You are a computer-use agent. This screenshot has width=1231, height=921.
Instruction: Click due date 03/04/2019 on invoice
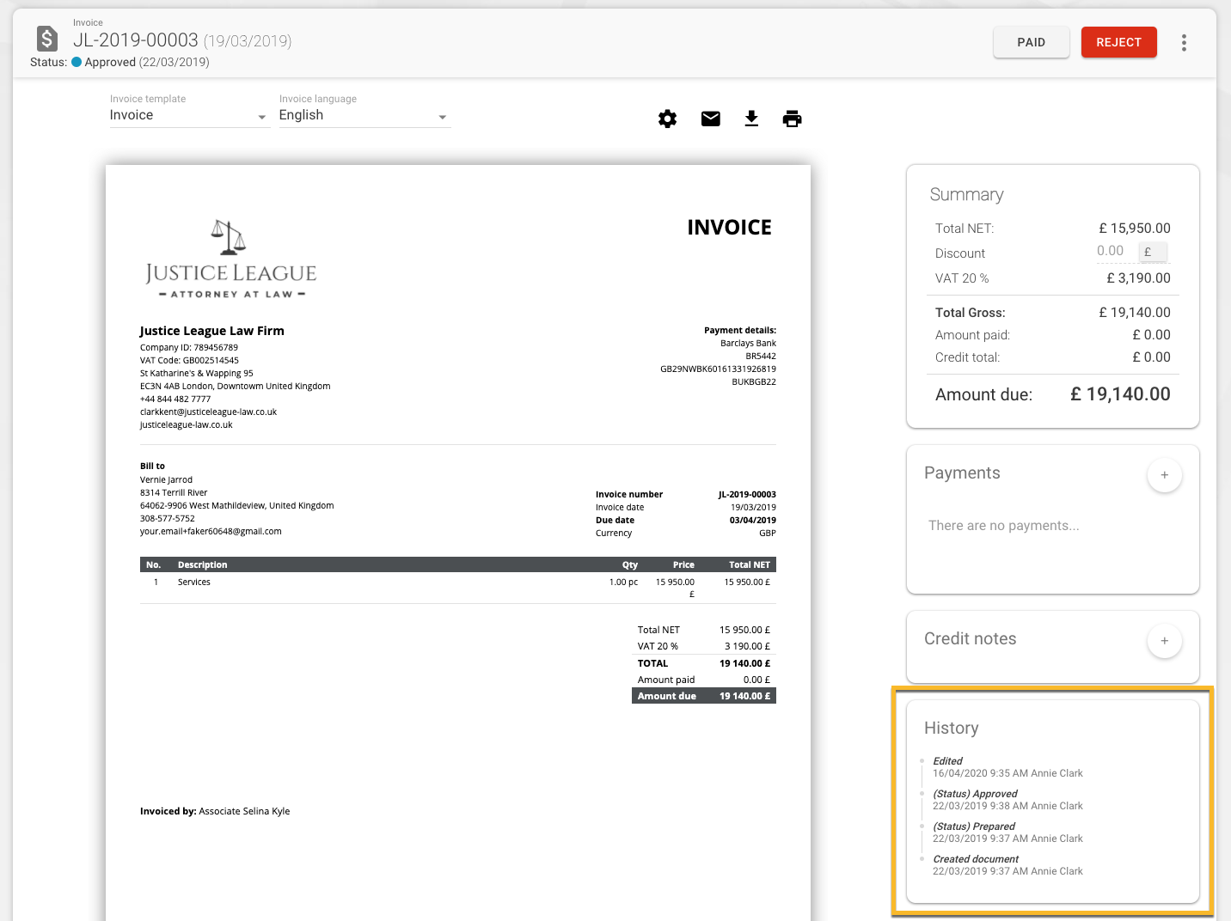pyautogui.click(x=752, y=520)
